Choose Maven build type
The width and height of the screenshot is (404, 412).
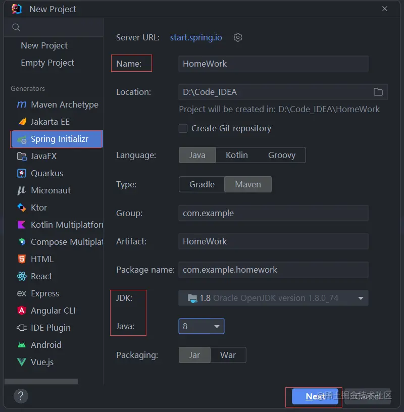[x=248, y=184]
